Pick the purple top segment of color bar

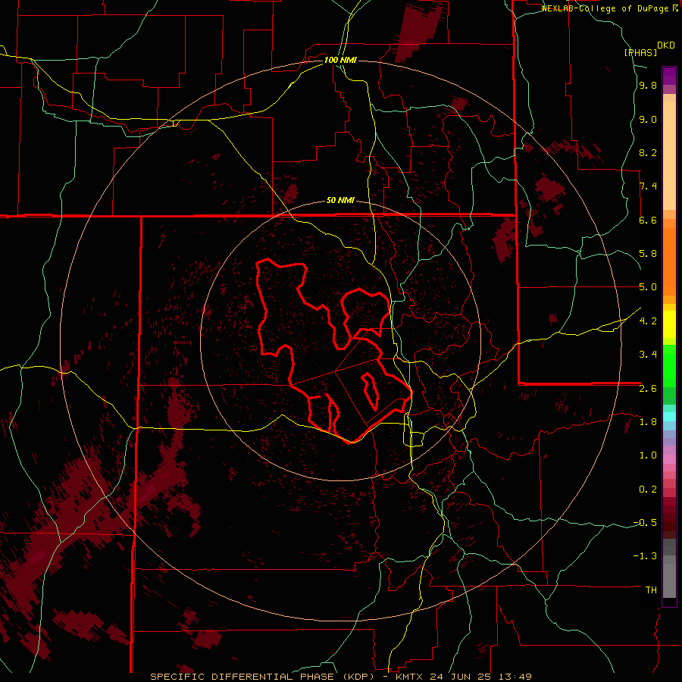[x=669, y=77]
